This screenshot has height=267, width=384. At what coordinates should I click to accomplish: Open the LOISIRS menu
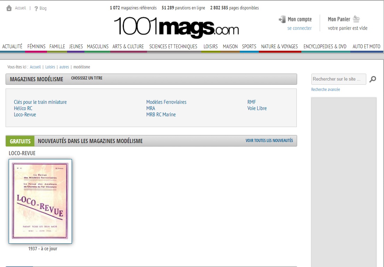pos(211,47)
